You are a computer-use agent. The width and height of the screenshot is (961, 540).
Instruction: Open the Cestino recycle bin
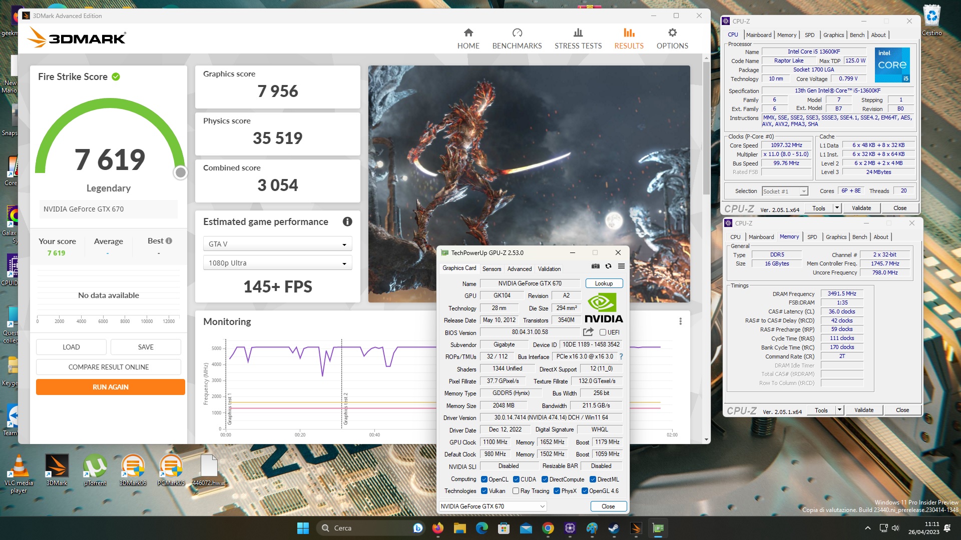(x=931, y=20)
